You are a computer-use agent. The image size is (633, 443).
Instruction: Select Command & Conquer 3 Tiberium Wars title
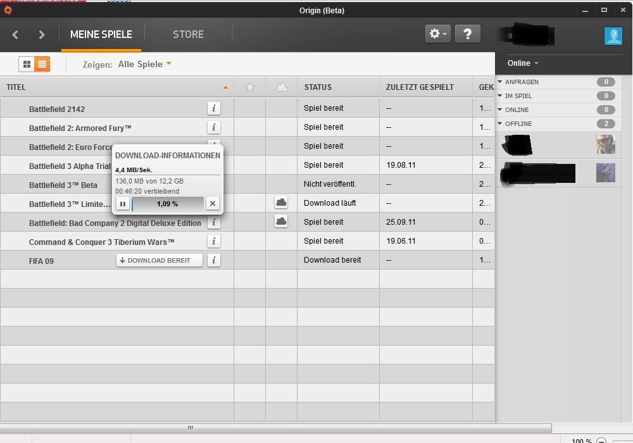[x=102, y=242]
